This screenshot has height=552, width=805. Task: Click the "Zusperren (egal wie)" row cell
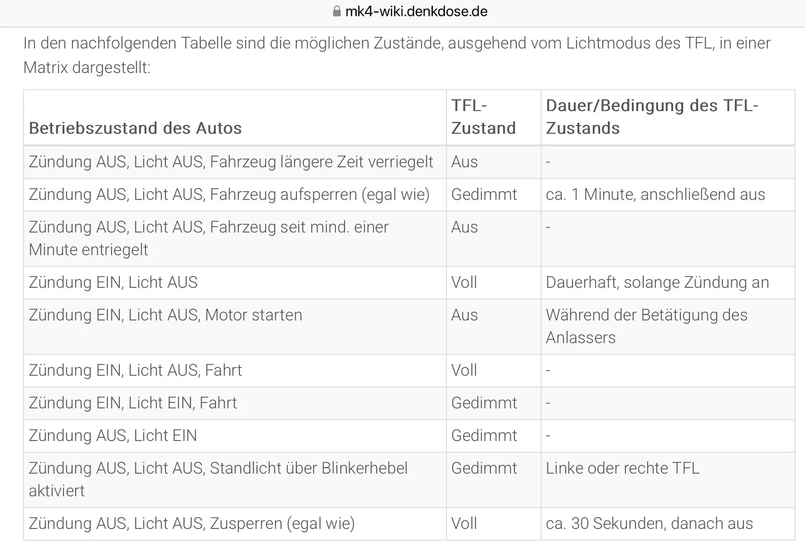191,523
